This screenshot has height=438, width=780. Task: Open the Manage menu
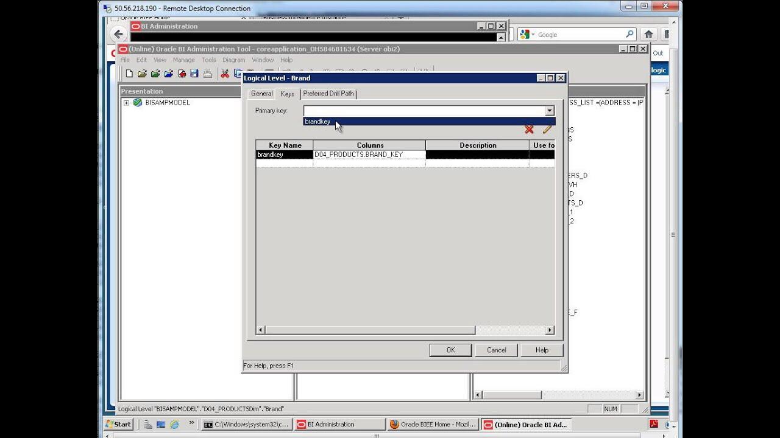(x=183, y=60)
